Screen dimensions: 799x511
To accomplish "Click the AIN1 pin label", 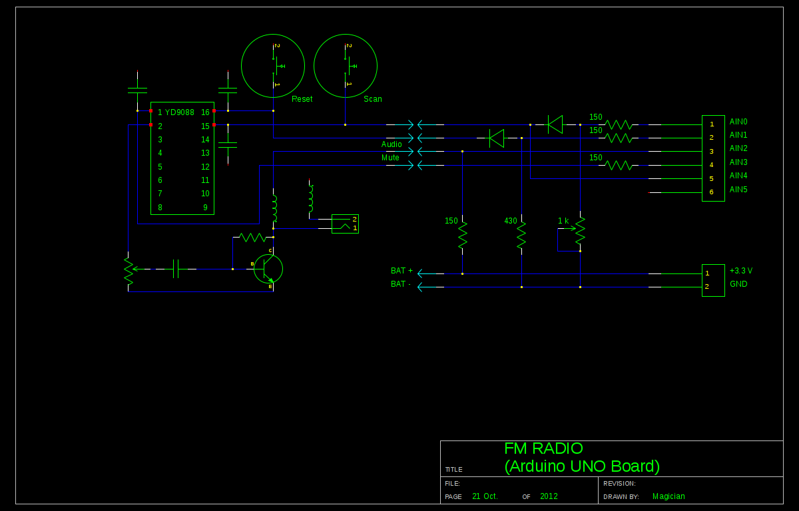I will (738, 135).
